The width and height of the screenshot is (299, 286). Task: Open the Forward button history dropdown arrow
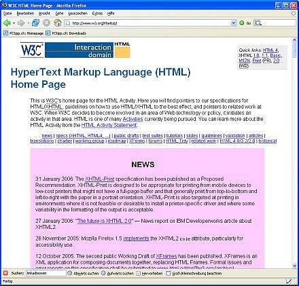(x=29, y=23)
